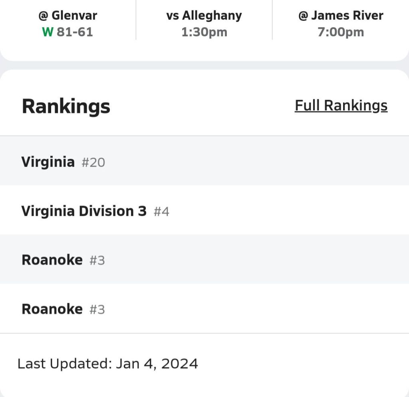409x397 pixels.
Task: Select the Virginia state ranking label
Action: coord(48,162)
